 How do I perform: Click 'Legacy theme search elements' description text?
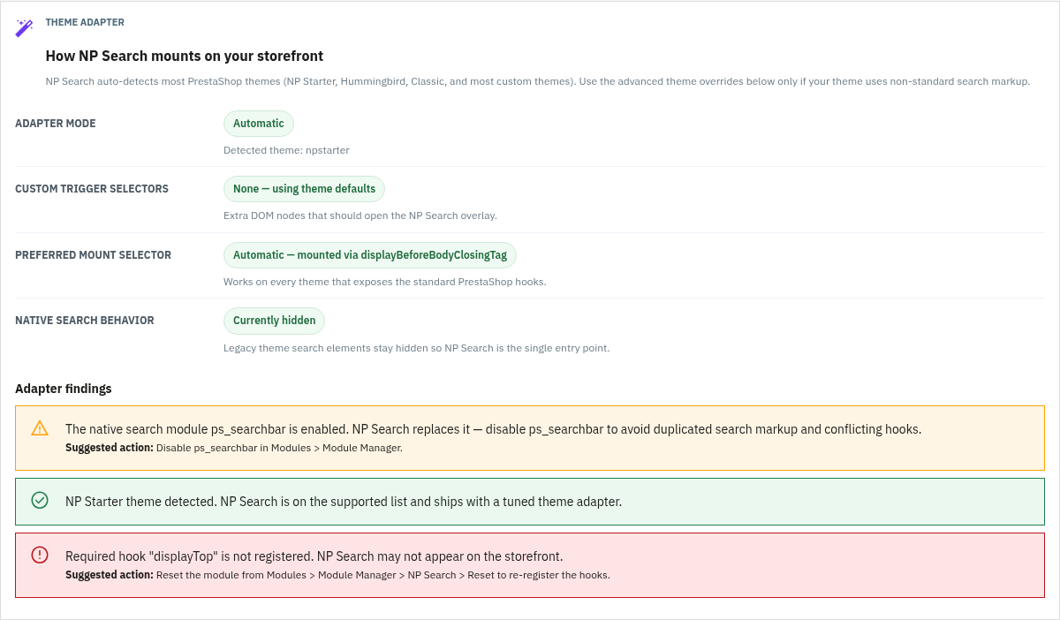[x=417, y=348]
